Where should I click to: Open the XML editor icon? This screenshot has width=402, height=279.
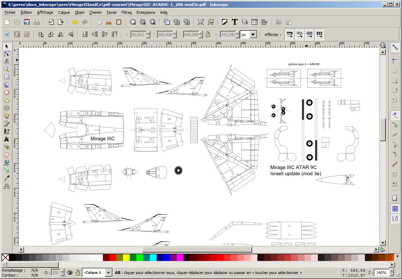(x=254, y=22)
